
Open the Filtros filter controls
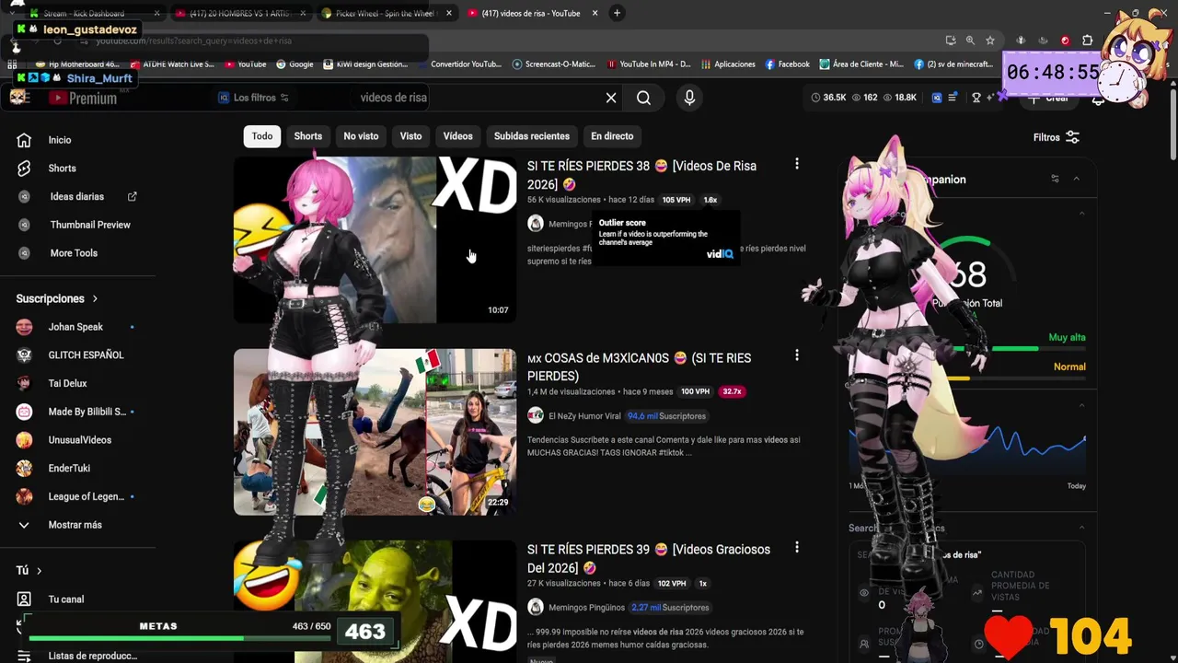(x=1057, y=137)
